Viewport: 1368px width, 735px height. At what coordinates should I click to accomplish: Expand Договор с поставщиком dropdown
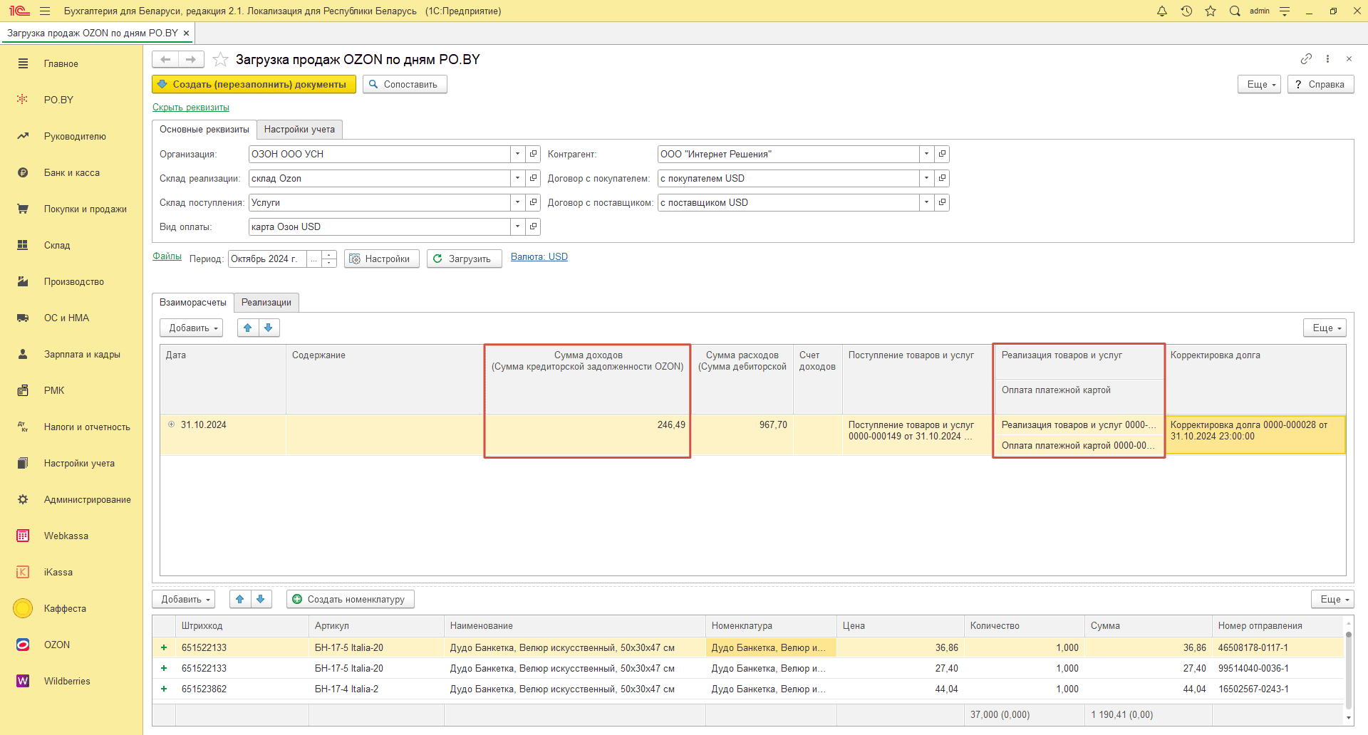(x=927, y=202)
